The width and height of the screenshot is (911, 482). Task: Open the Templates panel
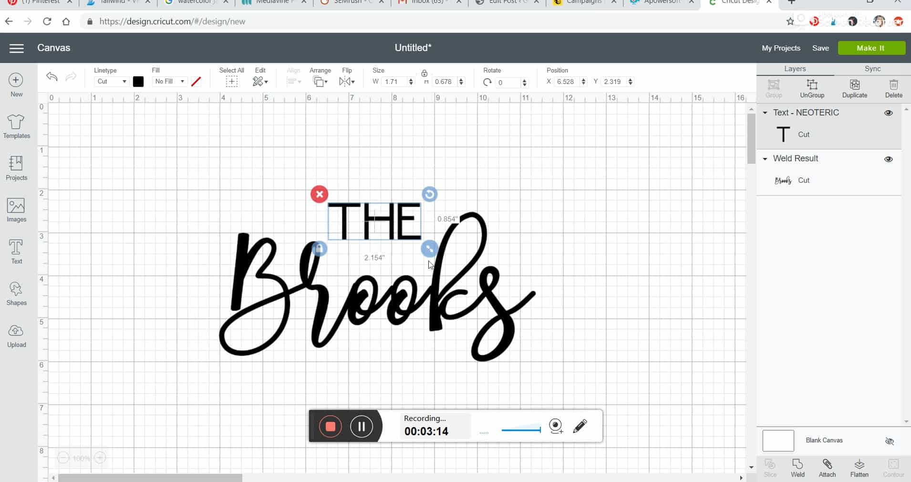click(x=16, y=126)
